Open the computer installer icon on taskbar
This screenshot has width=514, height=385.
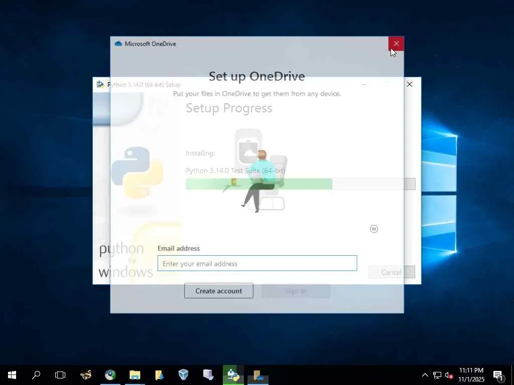[x=208, y=375]
